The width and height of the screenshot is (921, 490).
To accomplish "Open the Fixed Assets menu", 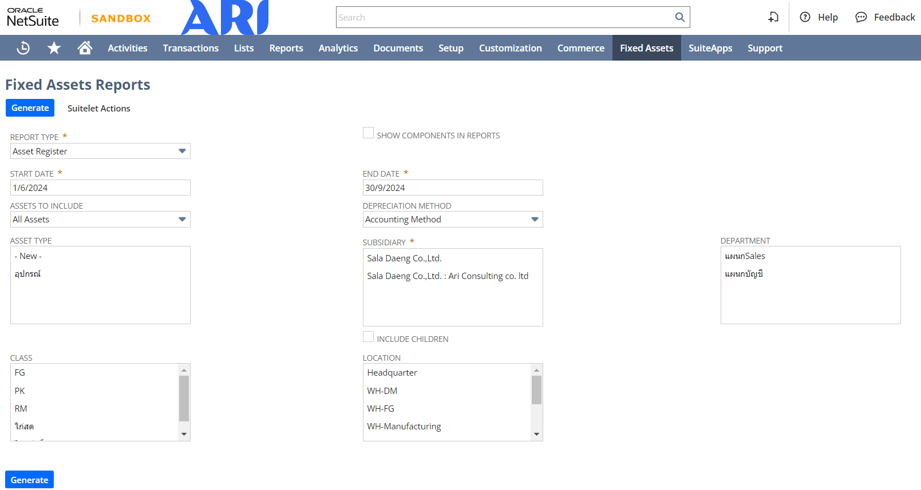I will (647, 48).
